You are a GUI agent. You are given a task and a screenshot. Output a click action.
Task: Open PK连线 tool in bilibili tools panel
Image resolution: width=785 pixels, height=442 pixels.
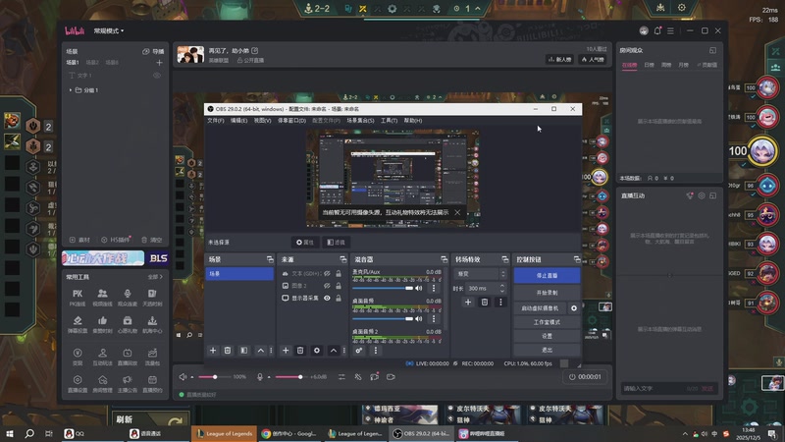(78, 298)
